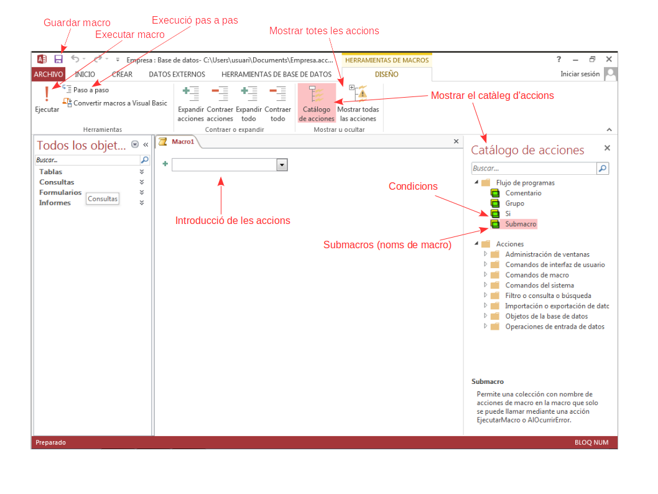Click the Save icon in quick access toolbar
The width and height of the screenshot is (658, 494).
[58, 59]
